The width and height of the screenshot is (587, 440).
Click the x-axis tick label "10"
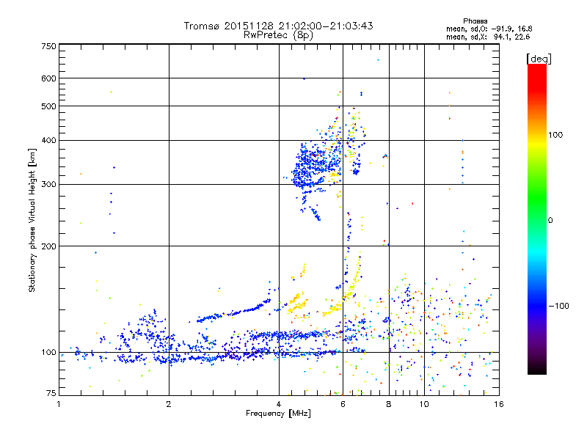tap(424, 404)
